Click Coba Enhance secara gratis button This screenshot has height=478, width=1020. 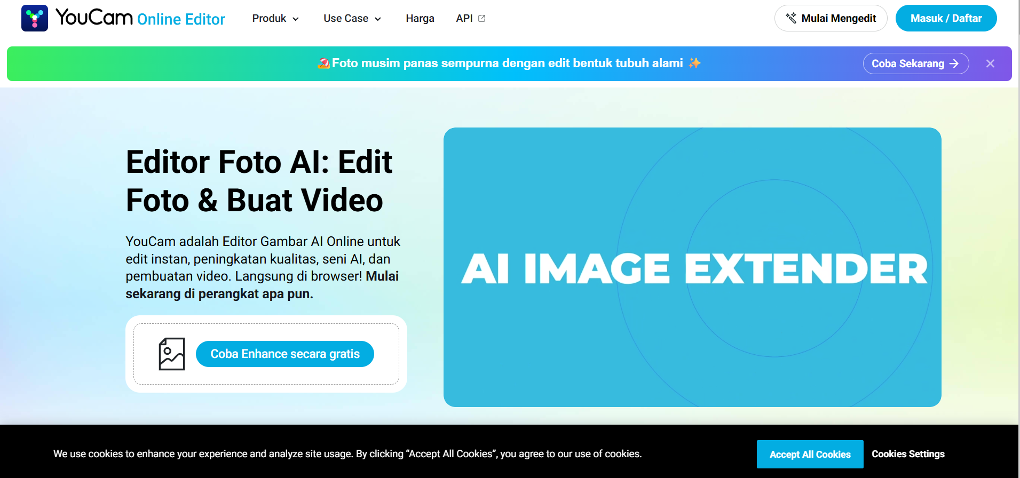tap(285, 354)
